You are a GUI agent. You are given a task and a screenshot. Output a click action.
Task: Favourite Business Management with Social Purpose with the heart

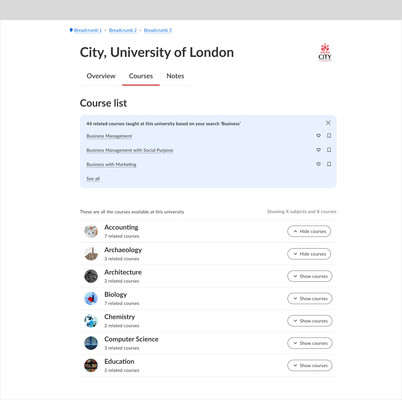[x=319, y=150]
